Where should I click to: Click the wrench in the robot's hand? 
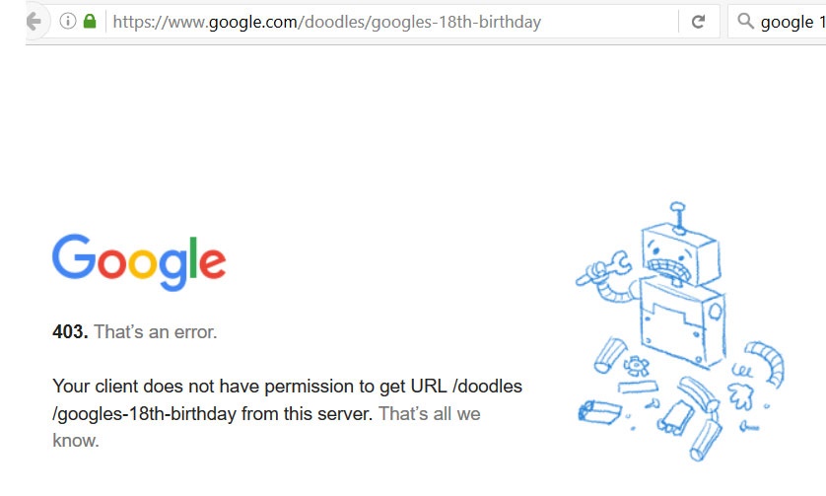pyautogui.click(x=603, y=269)
